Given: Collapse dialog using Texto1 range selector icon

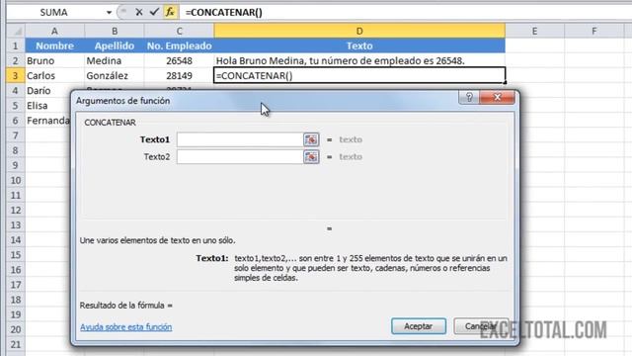Looking at the screenshot, I should (x=311, y=139).
